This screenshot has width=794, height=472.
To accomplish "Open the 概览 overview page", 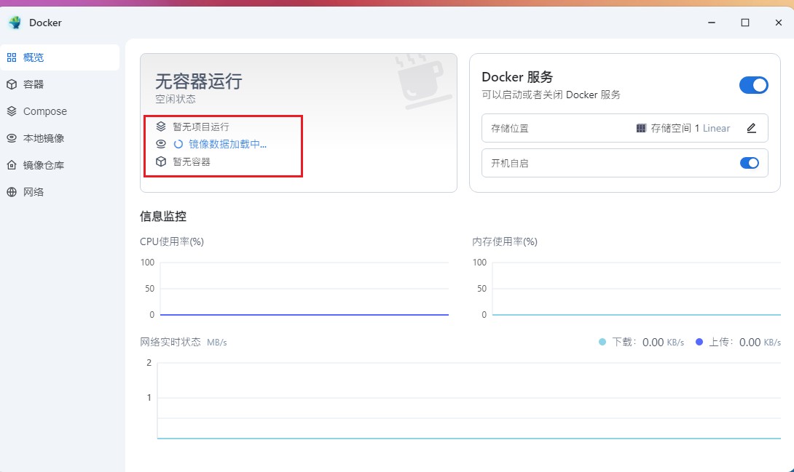I will [x=60, y=57].
